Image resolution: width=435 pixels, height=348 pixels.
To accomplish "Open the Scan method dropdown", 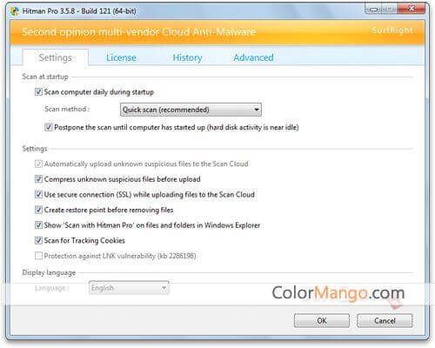I will pyautogui.click(x=191, y=110).
